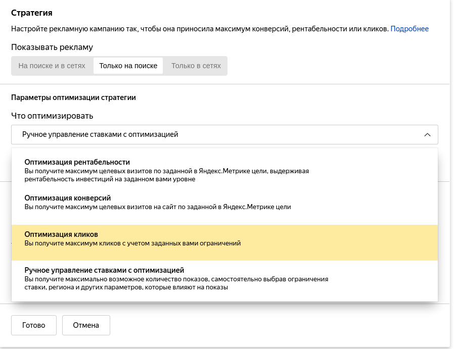Screen dimensions: 455x349
Task: Select the "Оптимизация рентабельности" option
Action: tap(76, 162)
